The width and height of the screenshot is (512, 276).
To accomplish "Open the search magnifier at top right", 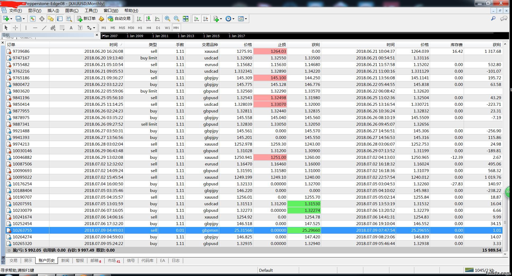I will click(493, 19).
